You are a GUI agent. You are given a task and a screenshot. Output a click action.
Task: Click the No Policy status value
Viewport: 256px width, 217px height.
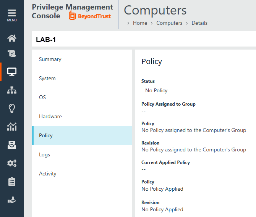click(156, 90)
